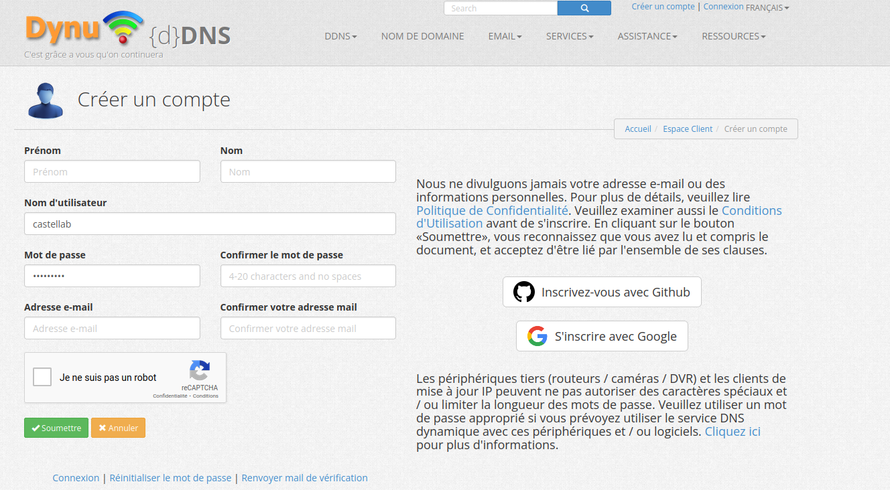Click the GitHub octocat icon
Image resolution: width=890 pixels, height=490 pixels.
click(524, 292)
